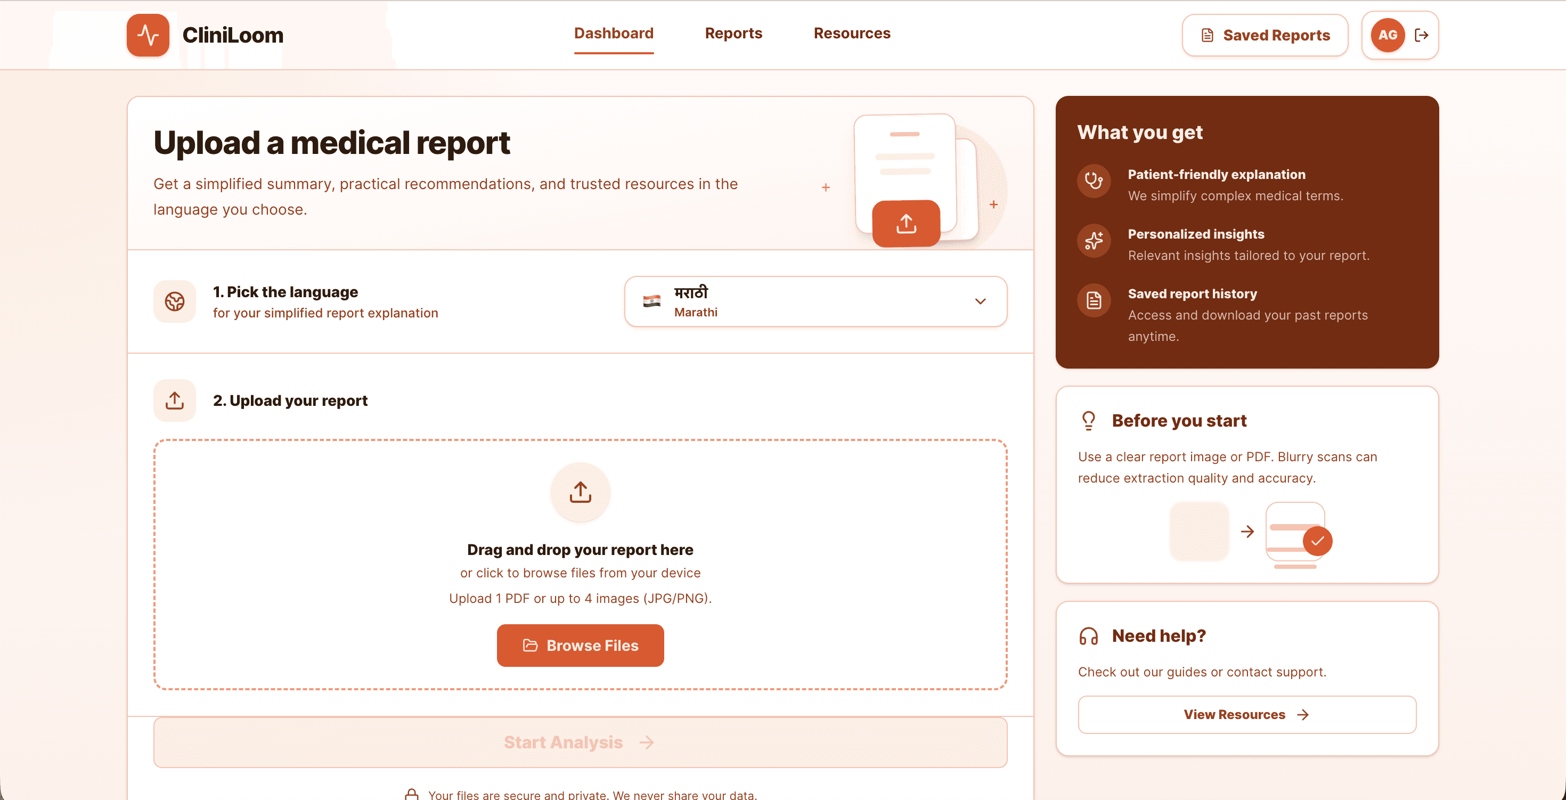
Task: Click 'Upload 1 PDF or up to 4 images' text
Action: point(580,598)
